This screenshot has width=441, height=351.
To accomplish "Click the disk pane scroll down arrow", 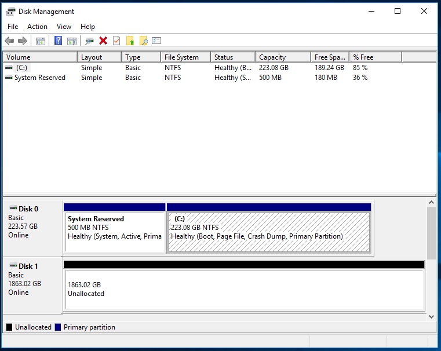I will 431,317.
